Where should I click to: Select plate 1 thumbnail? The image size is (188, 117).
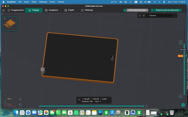point(10,24)
